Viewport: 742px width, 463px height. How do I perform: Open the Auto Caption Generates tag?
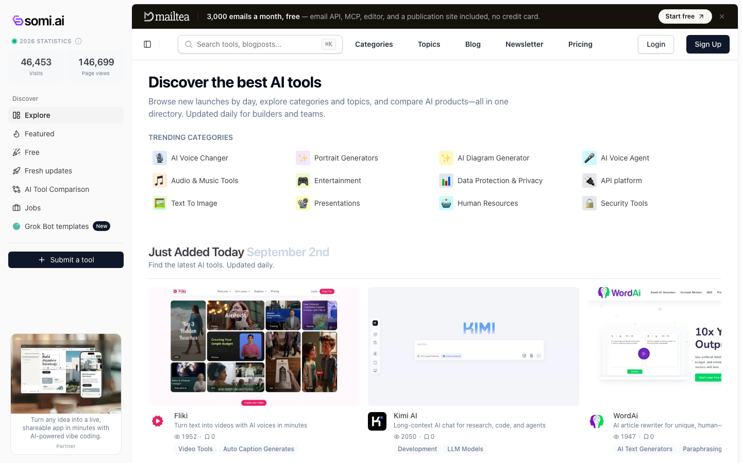[259, 449]
